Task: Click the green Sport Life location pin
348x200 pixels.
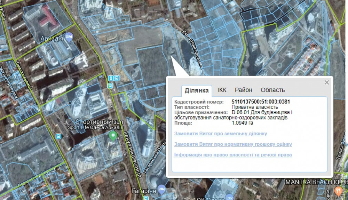Action: pos(113,136)
